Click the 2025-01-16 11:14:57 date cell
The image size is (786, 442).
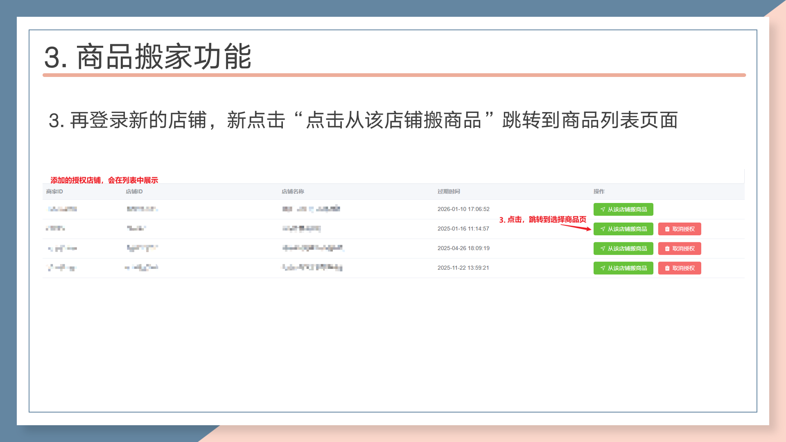tap(463, 229)
